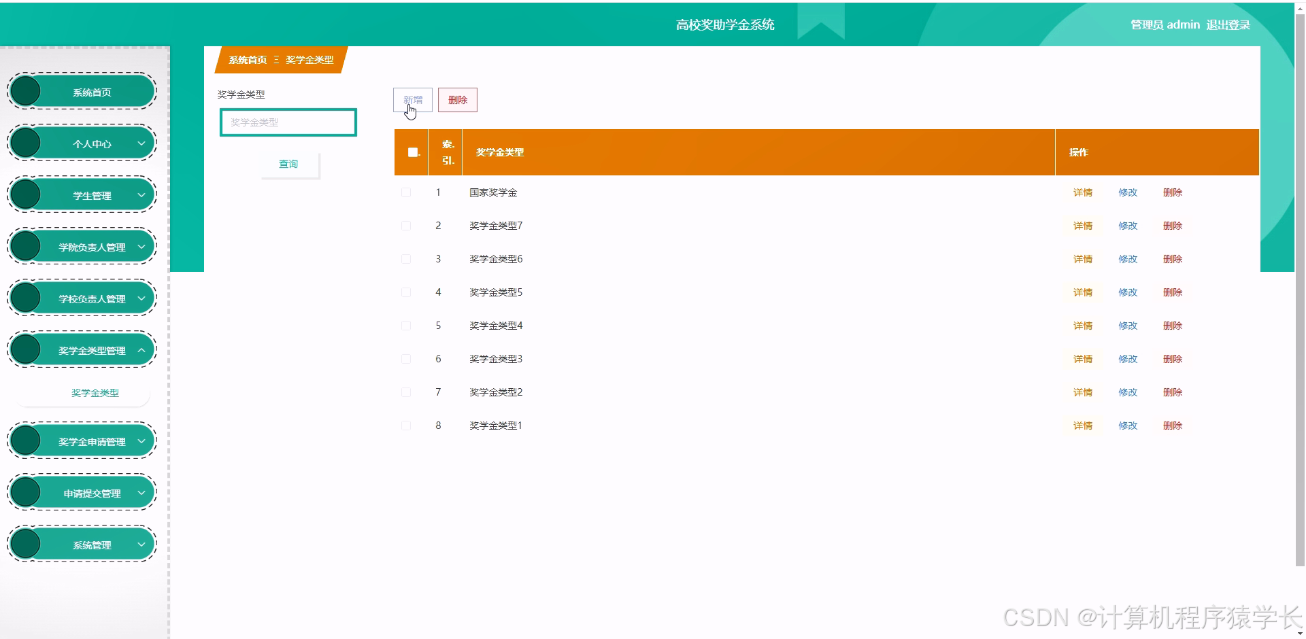
Task: Click 修改 for 奖学金类型1
Action: (1128, 426)
